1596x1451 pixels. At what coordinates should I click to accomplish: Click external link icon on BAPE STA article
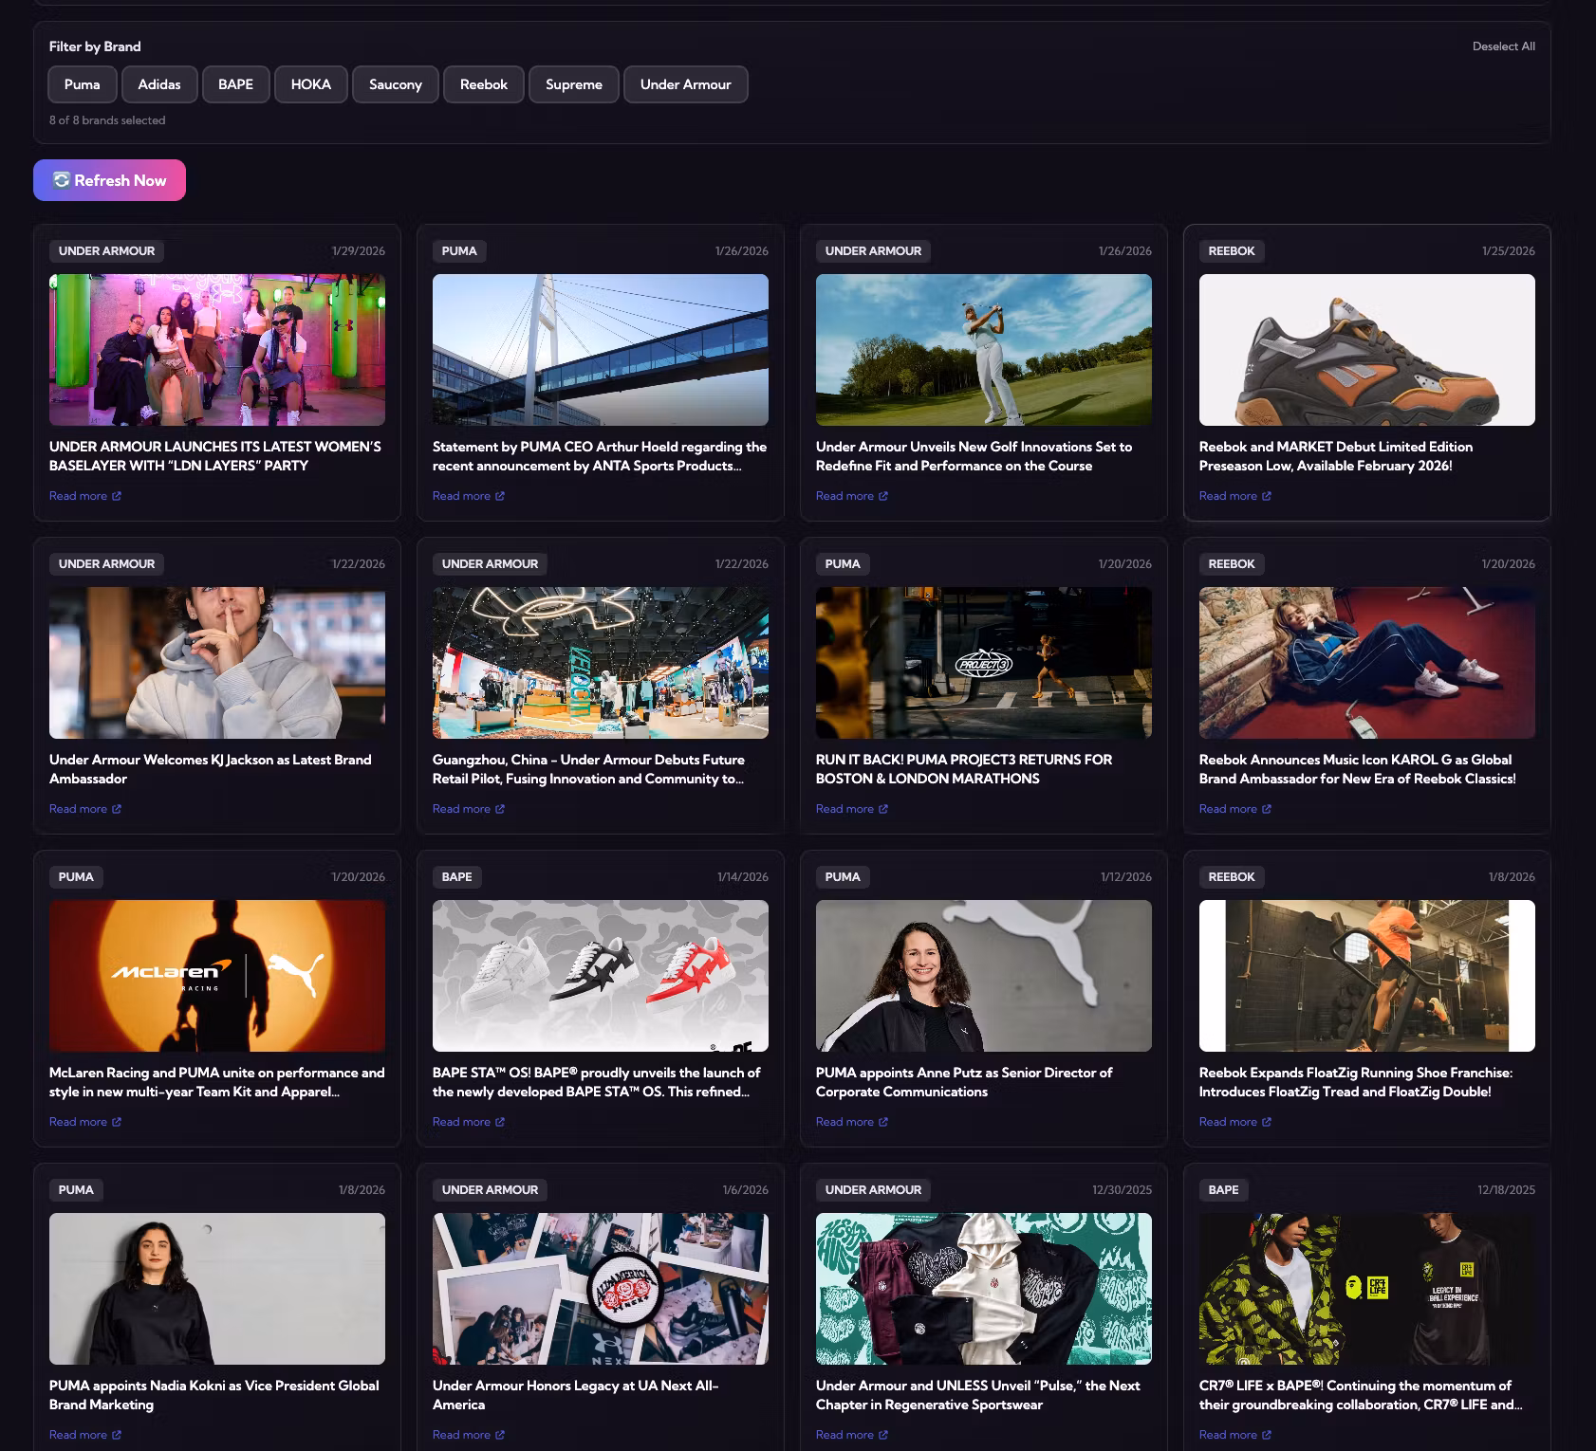click(x=500, y=1122)
